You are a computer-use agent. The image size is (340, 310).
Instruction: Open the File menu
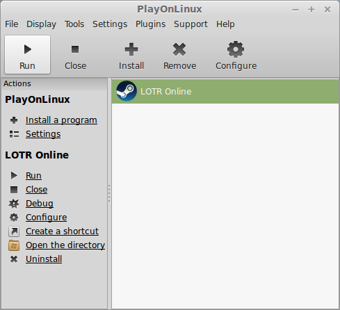point(12,24)
